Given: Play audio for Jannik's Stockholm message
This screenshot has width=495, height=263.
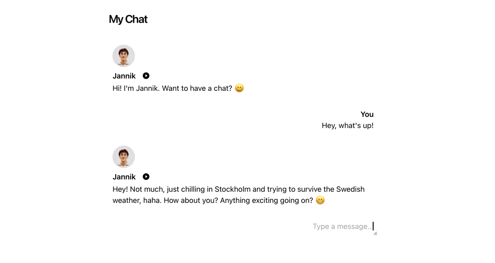Looking at the screenshot, I should (146, 177).
